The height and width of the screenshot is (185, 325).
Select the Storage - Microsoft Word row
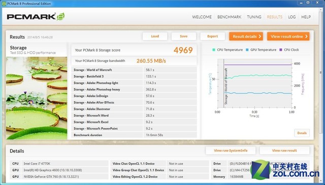(134, 115)
